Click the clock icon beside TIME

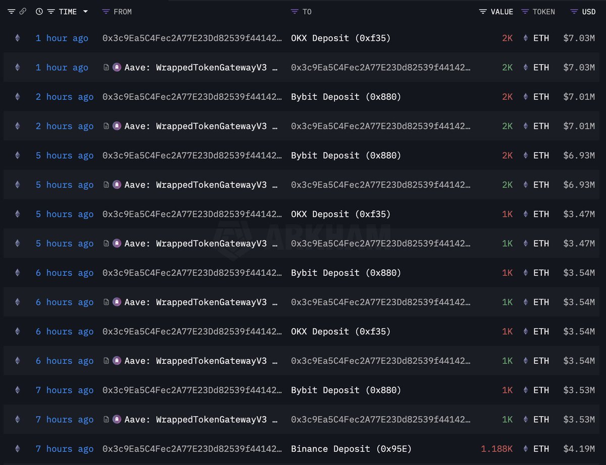(x=39, y=12)
